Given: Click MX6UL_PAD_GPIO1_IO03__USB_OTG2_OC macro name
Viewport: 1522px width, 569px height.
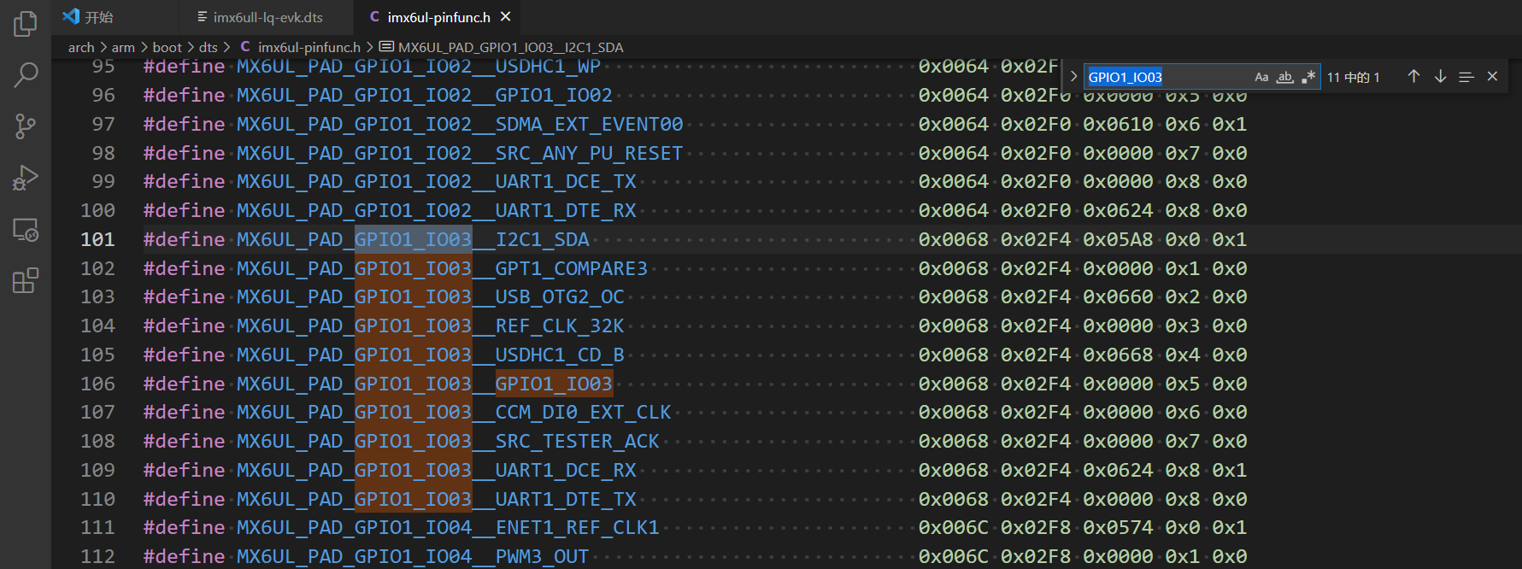Looking at the screenshot, I should (431, 296).
